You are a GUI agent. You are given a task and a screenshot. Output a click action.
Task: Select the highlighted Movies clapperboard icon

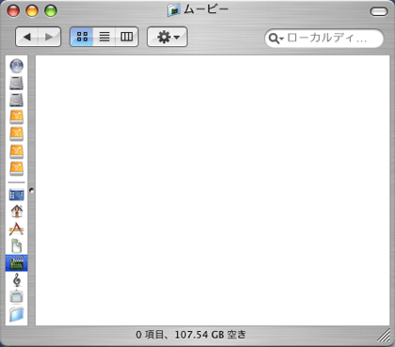[17, 263]
